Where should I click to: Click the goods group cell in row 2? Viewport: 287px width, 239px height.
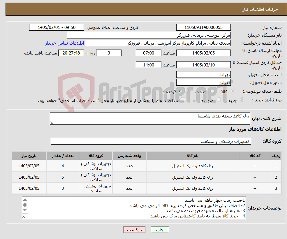96,177
